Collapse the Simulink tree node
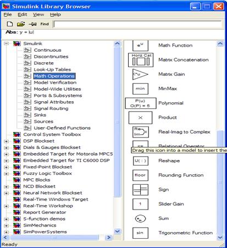 pyautogui.click(x=7, y=43)
